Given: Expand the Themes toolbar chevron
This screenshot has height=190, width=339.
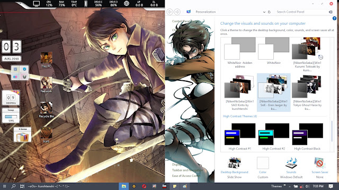Looking at the screenshot, I should pyautogui.click(x=284, y=185).
